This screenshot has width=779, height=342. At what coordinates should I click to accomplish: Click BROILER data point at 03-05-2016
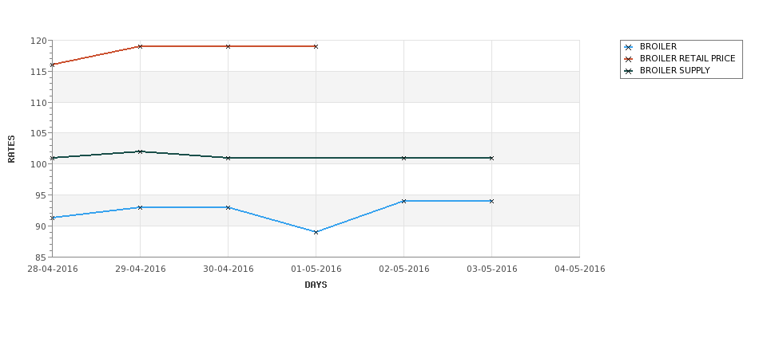tap(492, 201)
